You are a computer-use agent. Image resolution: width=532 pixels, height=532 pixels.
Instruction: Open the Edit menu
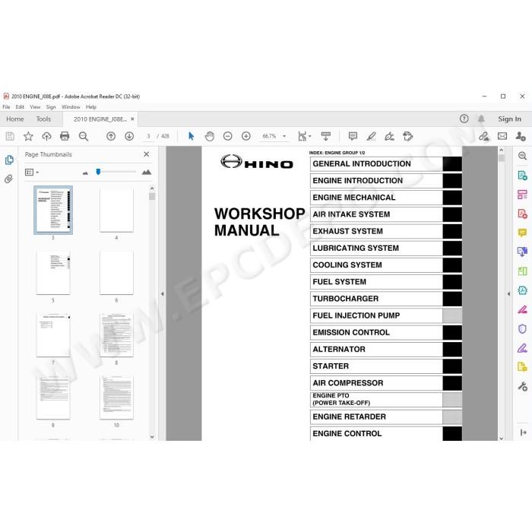[20, 107]
